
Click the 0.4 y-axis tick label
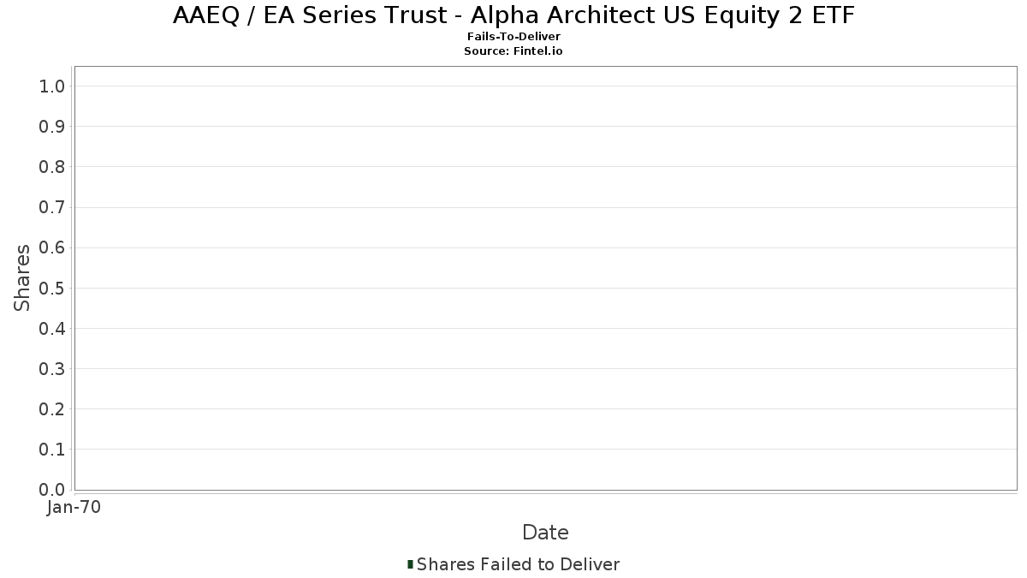coord(52,329)
